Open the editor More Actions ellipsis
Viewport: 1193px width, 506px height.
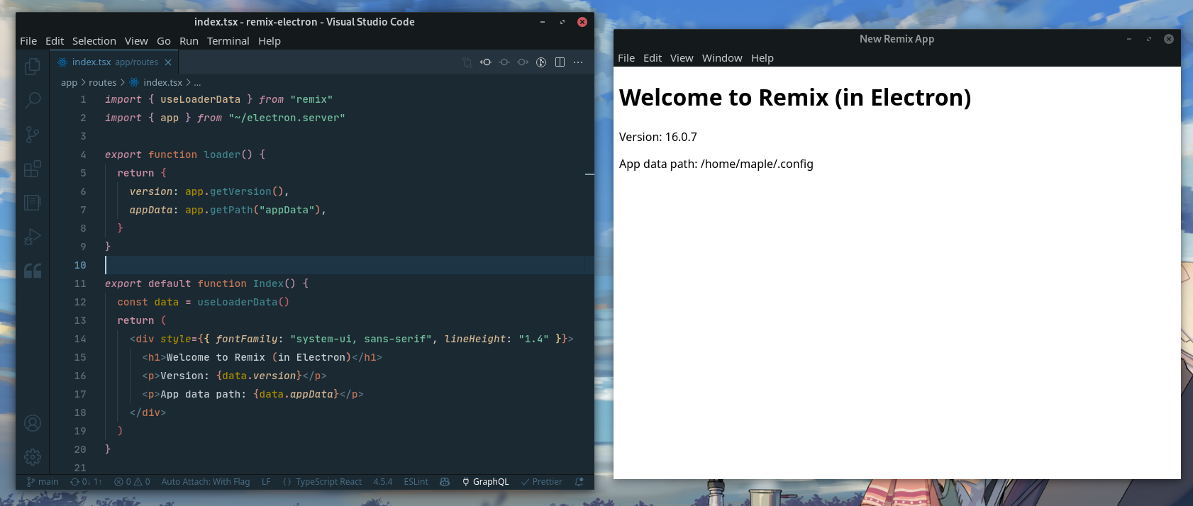(578, 62)
